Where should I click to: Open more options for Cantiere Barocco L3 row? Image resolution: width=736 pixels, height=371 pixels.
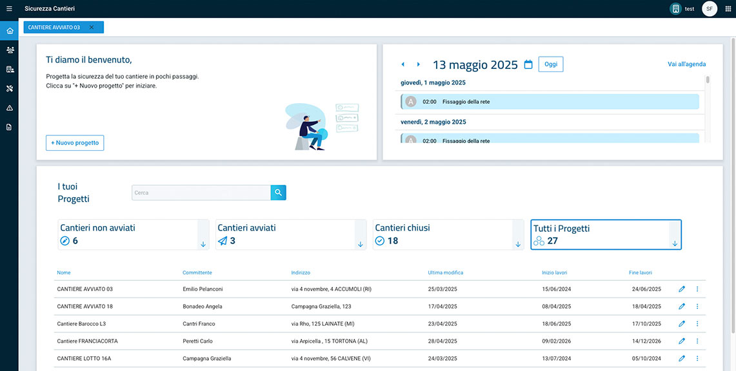[697, 324]
